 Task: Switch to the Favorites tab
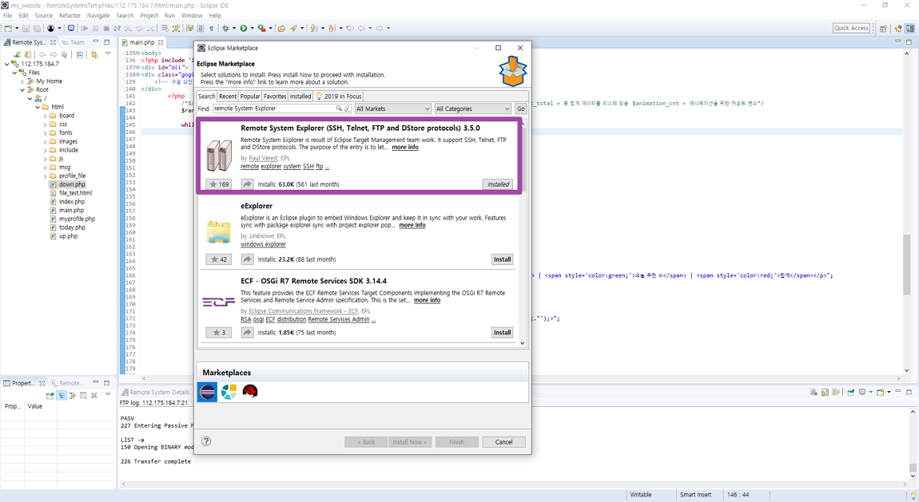274,97
